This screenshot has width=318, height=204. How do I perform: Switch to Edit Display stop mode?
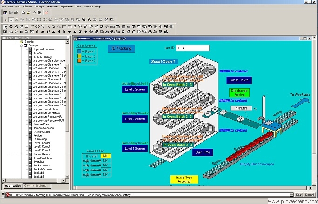coord(11,20)
